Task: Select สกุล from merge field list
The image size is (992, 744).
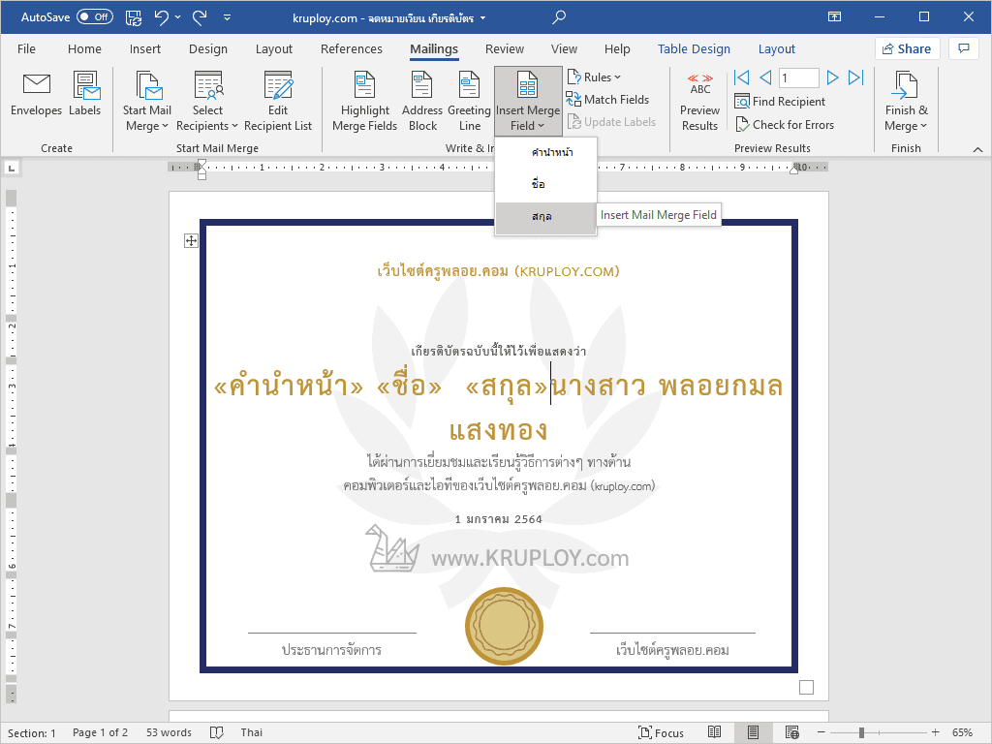Action: coord(542,217)
